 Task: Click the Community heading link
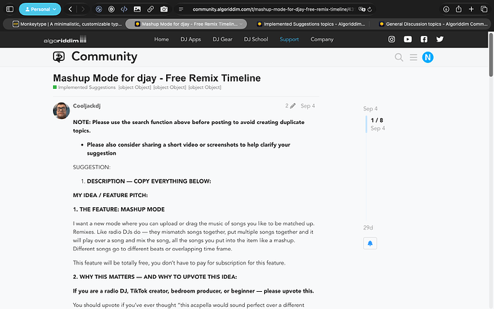(105, 57)
